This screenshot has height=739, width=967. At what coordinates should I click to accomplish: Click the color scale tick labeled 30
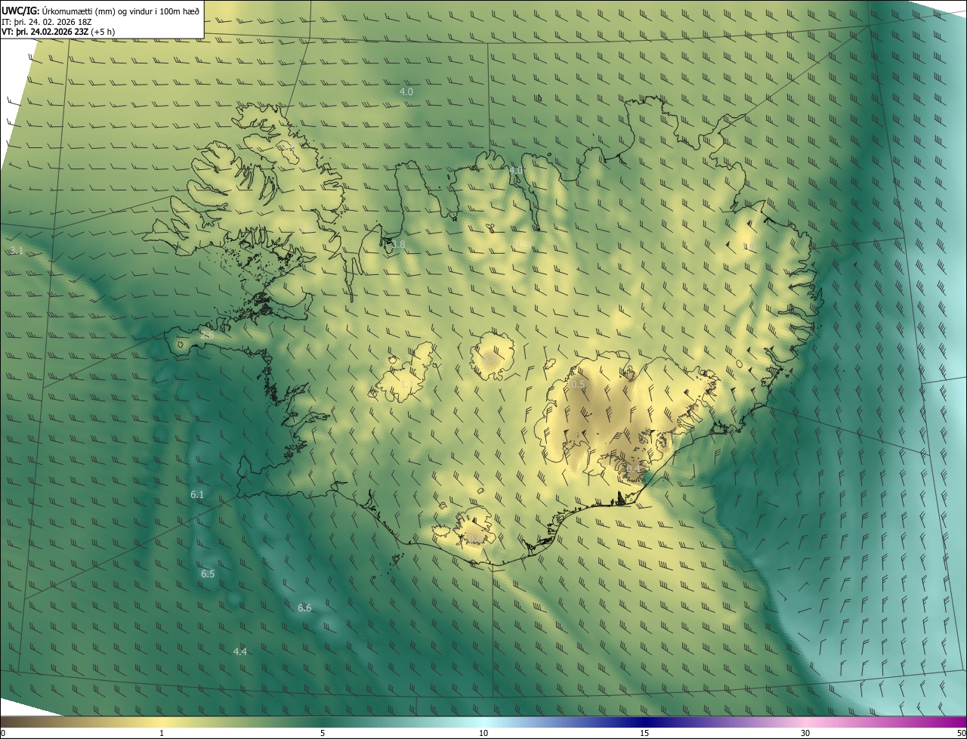[x=805, y=733]
